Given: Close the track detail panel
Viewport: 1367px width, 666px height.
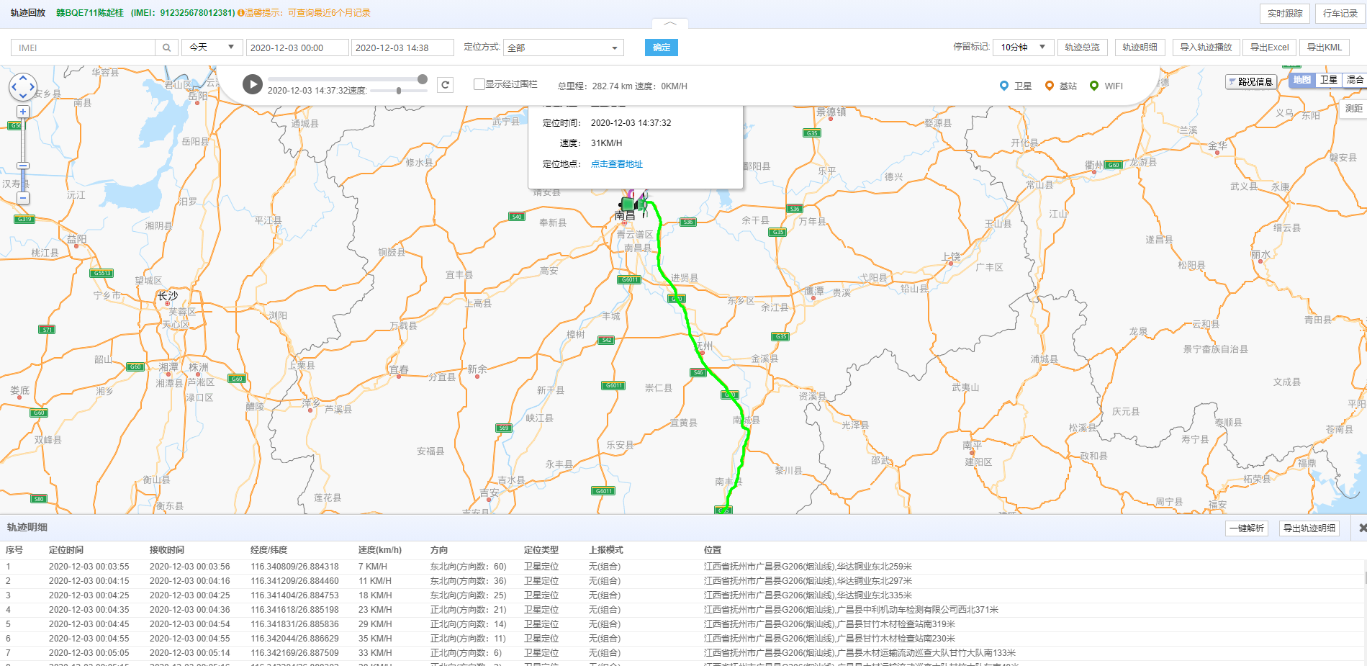Looking at the screenshot, I should [x=1362, y=528].
